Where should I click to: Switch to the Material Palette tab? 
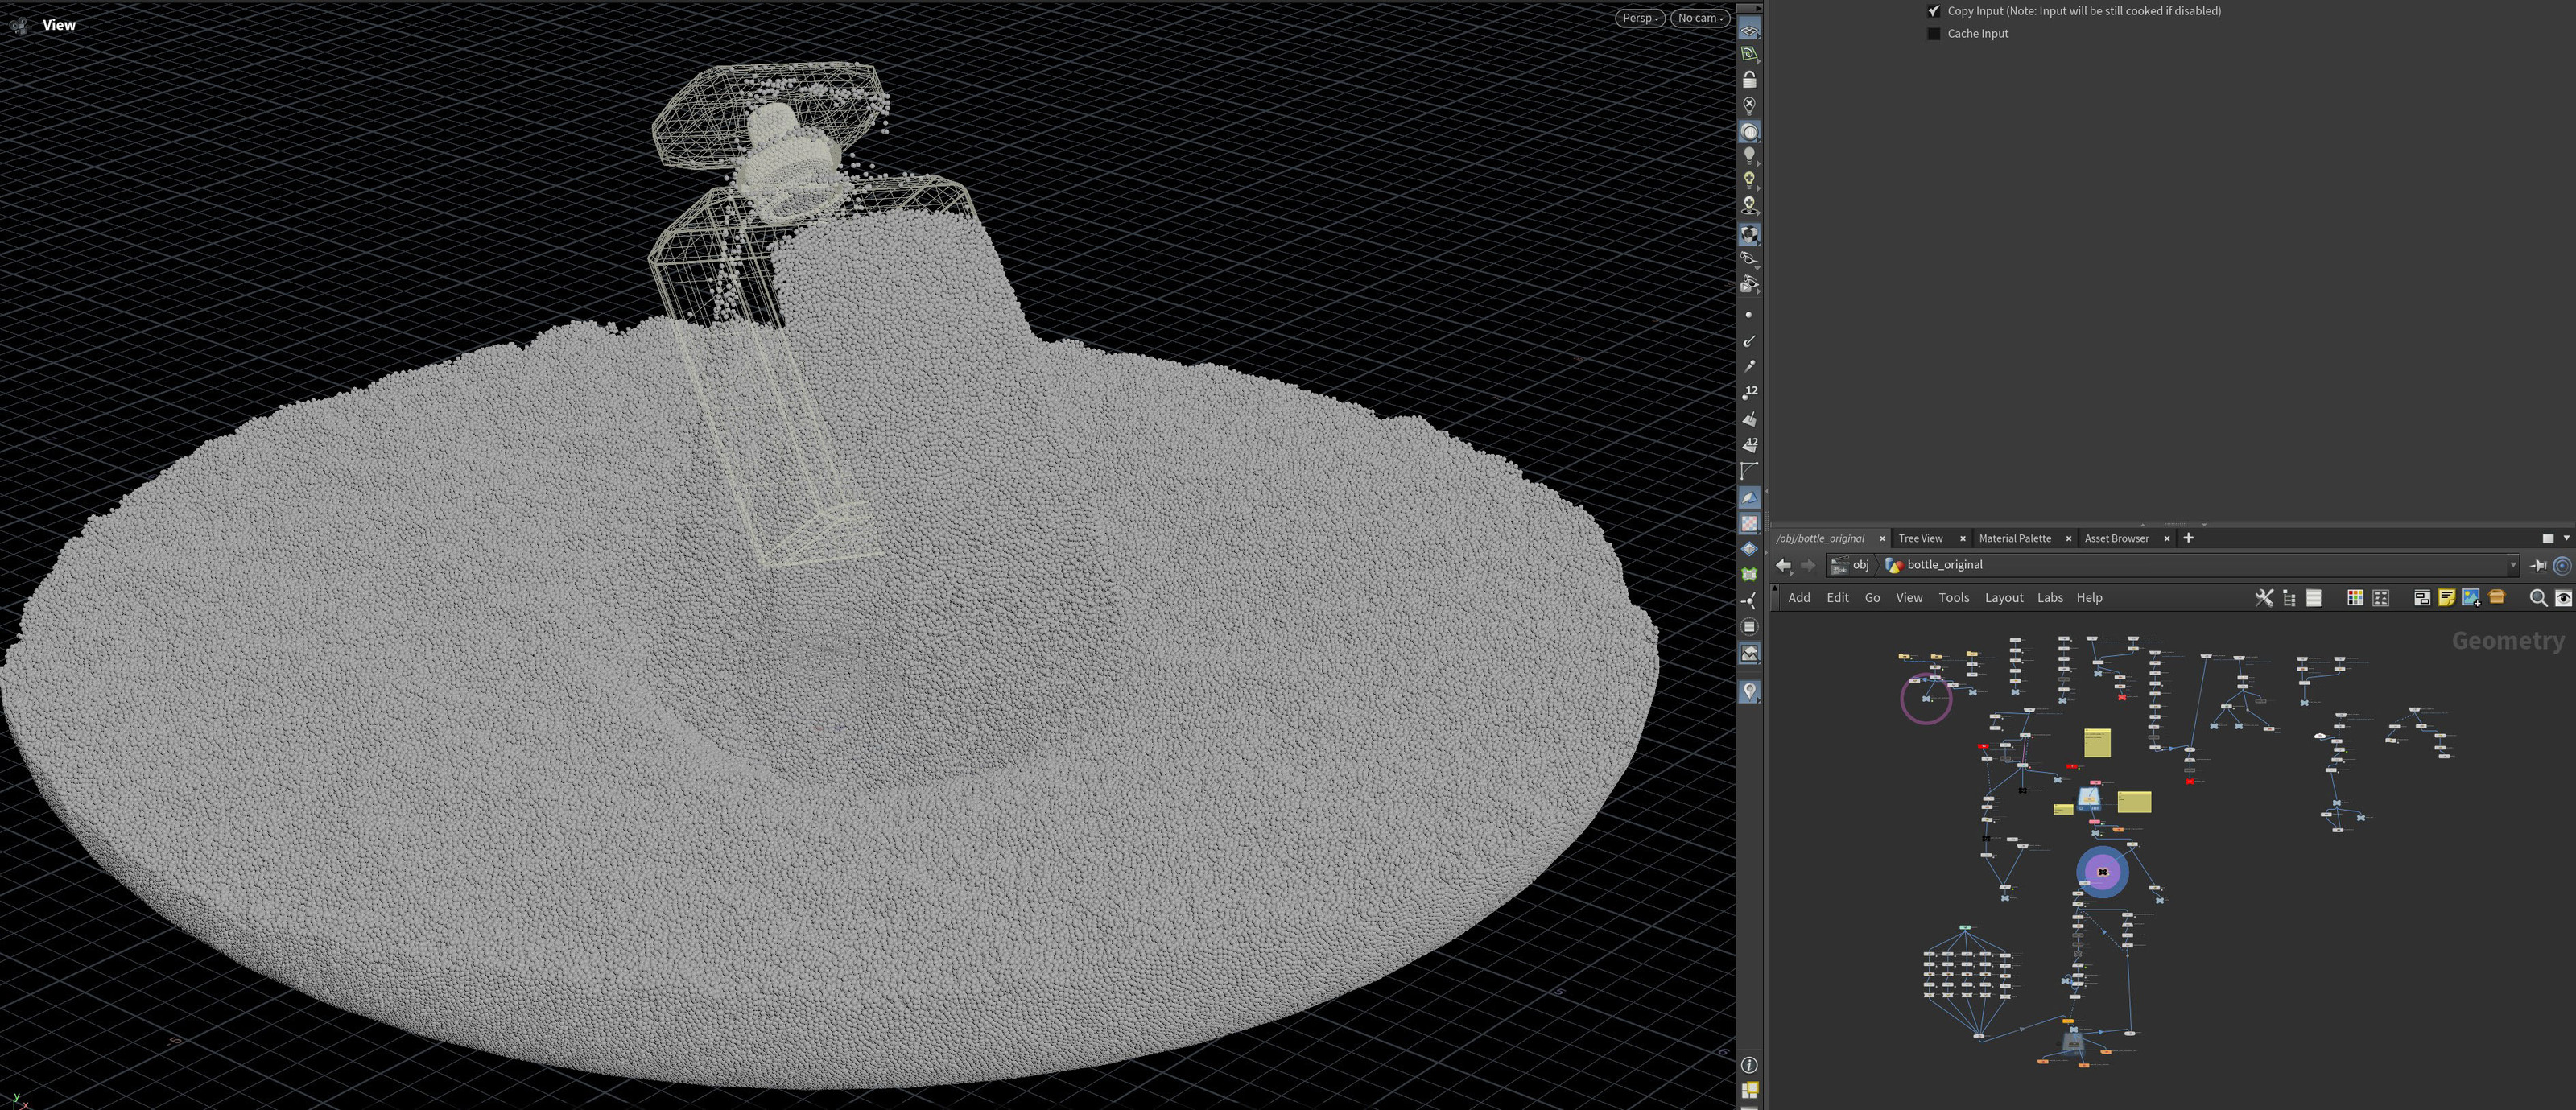[2014, 538]
